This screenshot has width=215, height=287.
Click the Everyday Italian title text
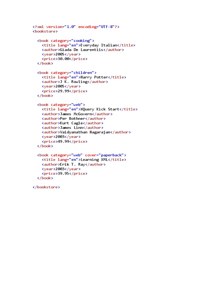(x=99, y=45)
